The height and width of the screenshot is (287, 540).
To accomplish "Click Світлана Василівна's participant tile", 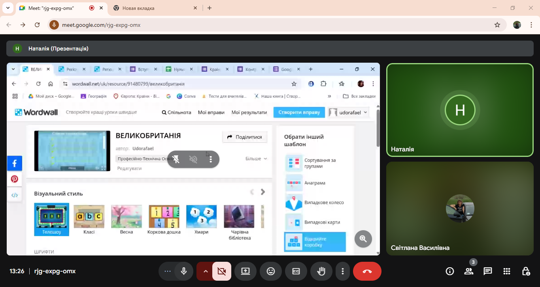I will point(460,208).
